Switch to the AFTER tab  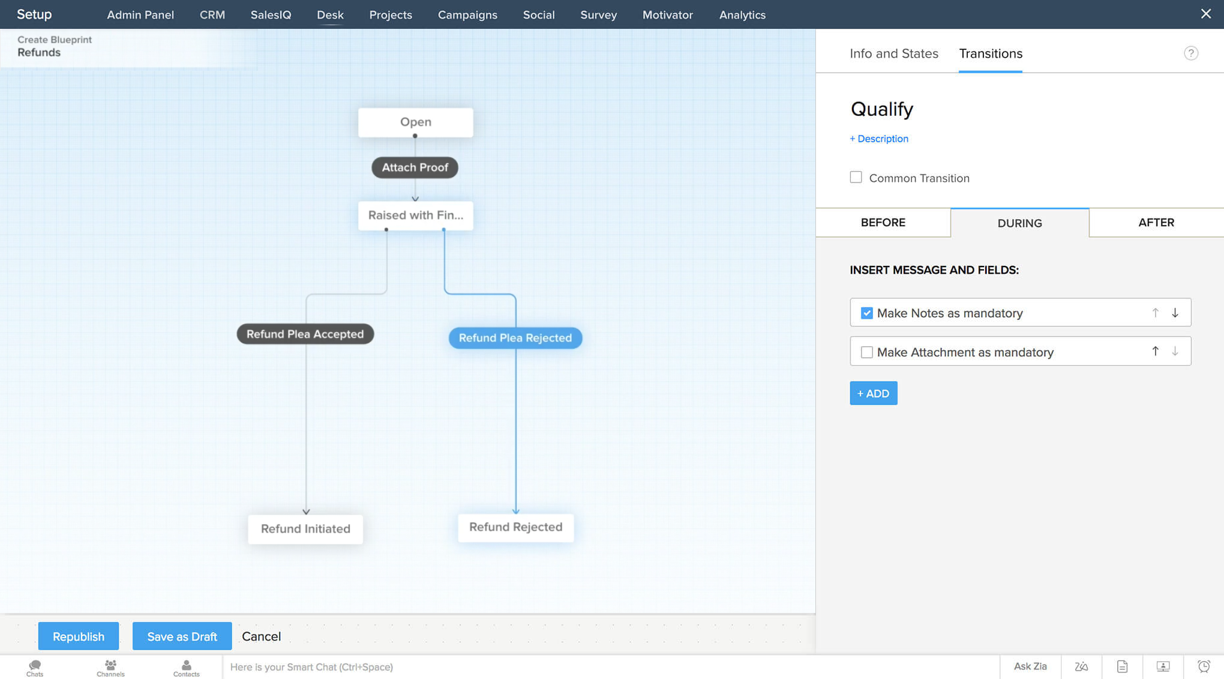[x=1156, y=223]
